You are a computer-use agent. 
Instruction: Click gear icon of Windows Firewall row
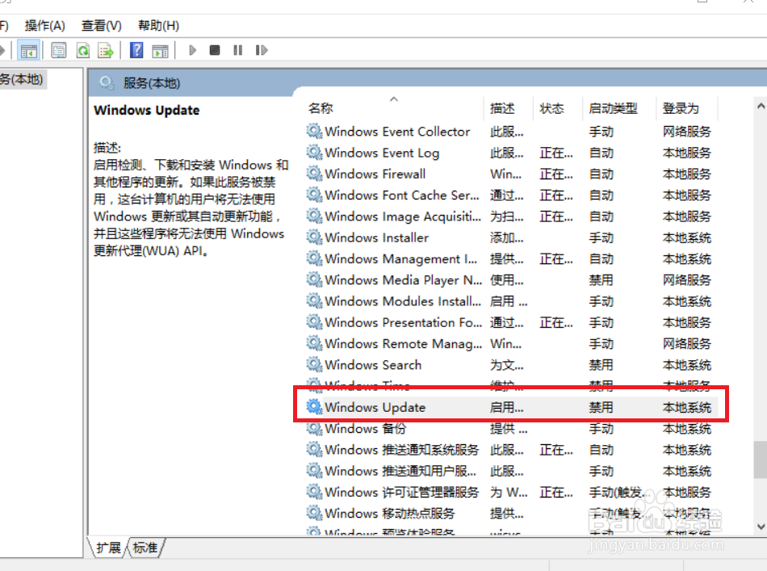314,173
